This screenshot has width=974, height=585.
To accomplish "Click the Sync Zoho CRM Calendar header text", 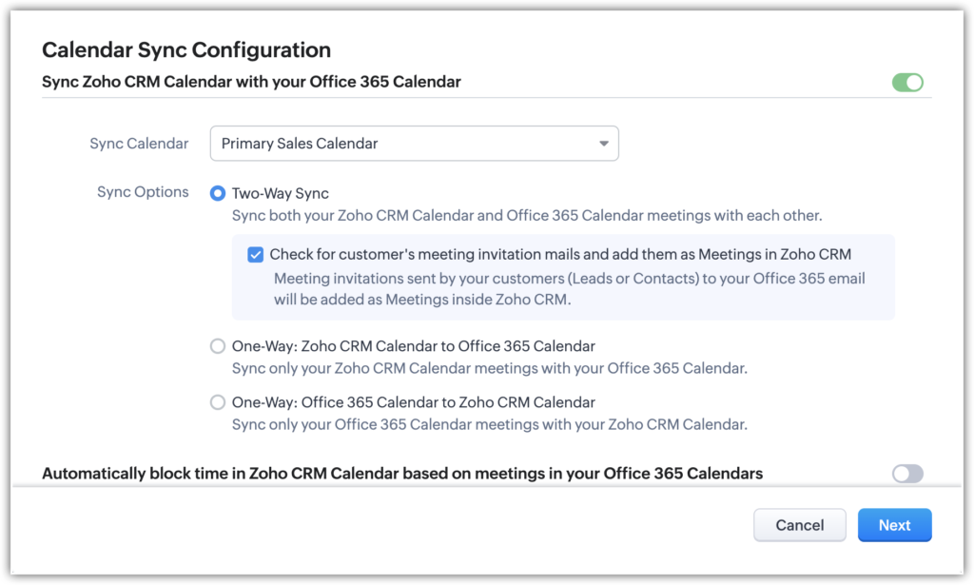I will coord(250,82).
